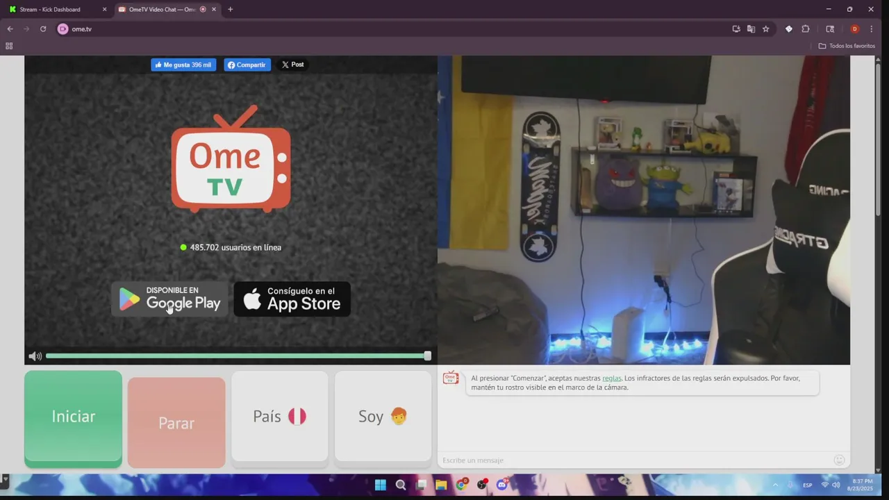889x500 pixels.
Task: Close the OmeTV Video Chat tab
Action: tap(214, 10)
